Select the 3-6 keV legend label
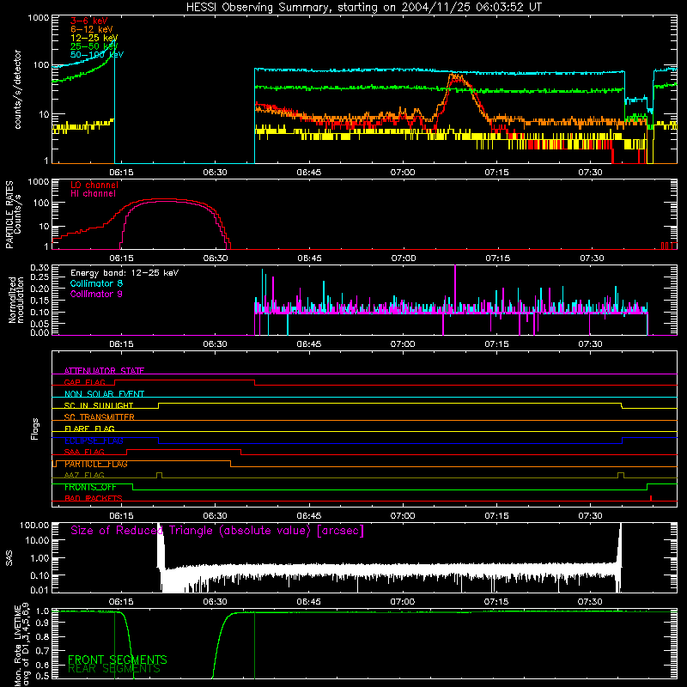 tap(88, 21)
